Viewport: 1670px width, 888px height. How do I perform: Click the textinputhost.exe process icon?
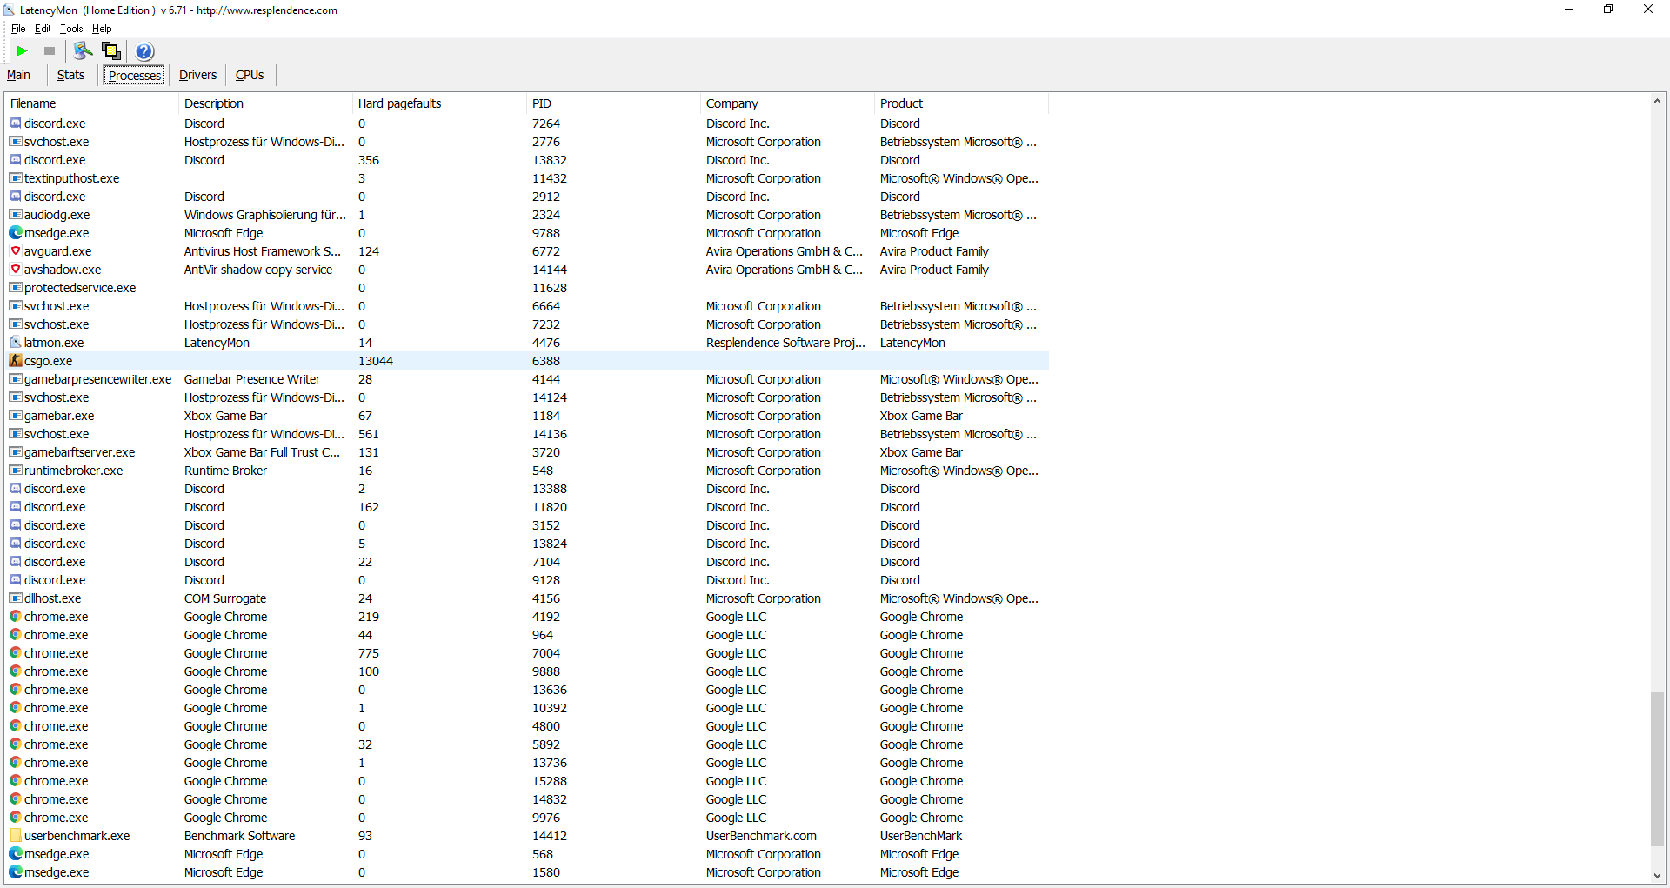tap(16, 178)
